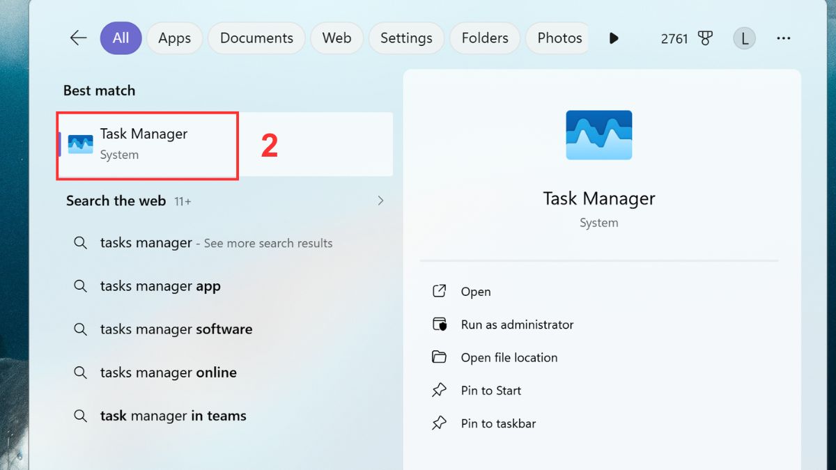Screen dimensions: 836x470
Task: Choose Pin to Start
Action: (491, 391)
